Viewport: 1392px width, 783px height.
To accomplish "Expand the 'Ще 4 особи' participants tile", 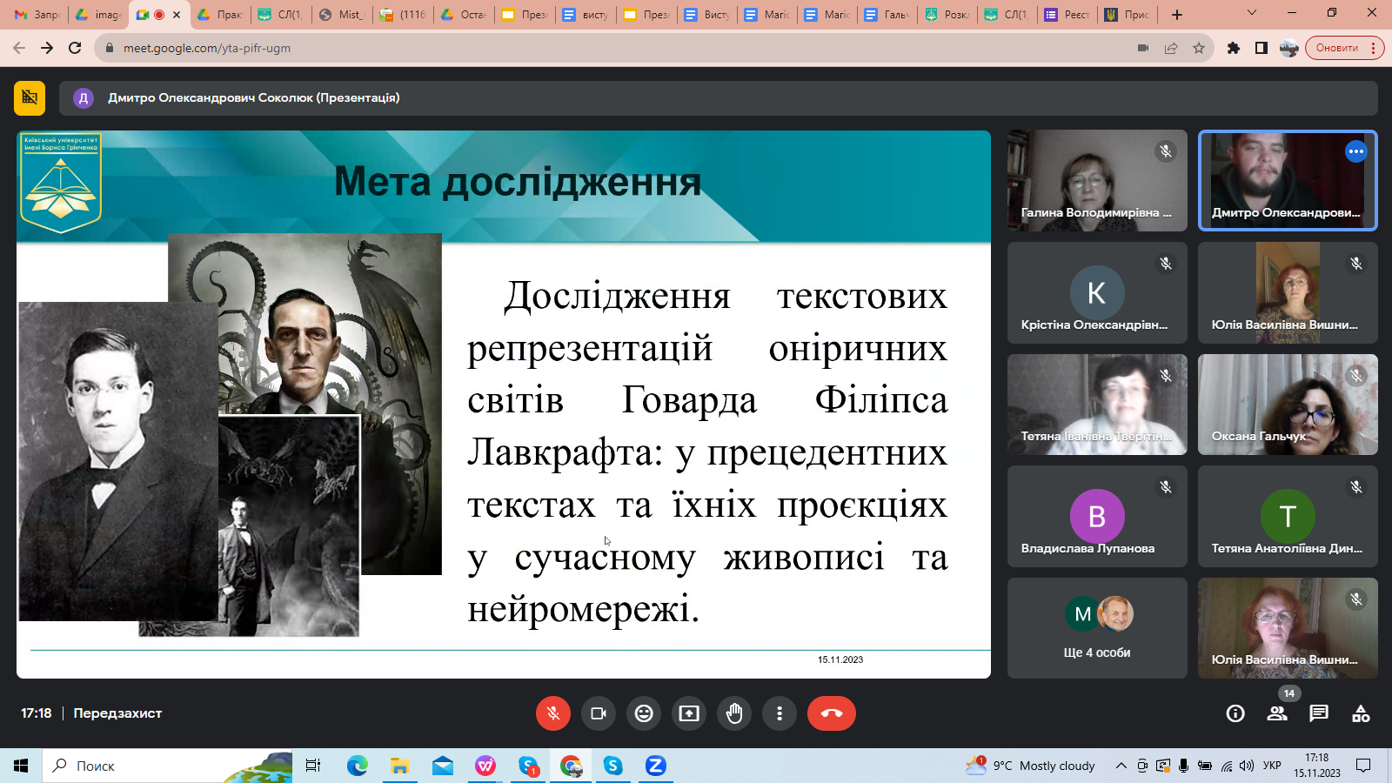I will (x=1096, y=628).
